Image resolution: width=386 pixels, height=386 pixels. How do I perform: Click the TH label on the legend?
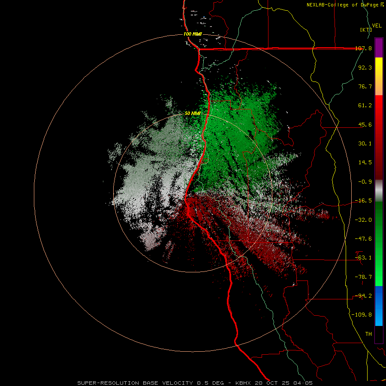click(368, 334)
